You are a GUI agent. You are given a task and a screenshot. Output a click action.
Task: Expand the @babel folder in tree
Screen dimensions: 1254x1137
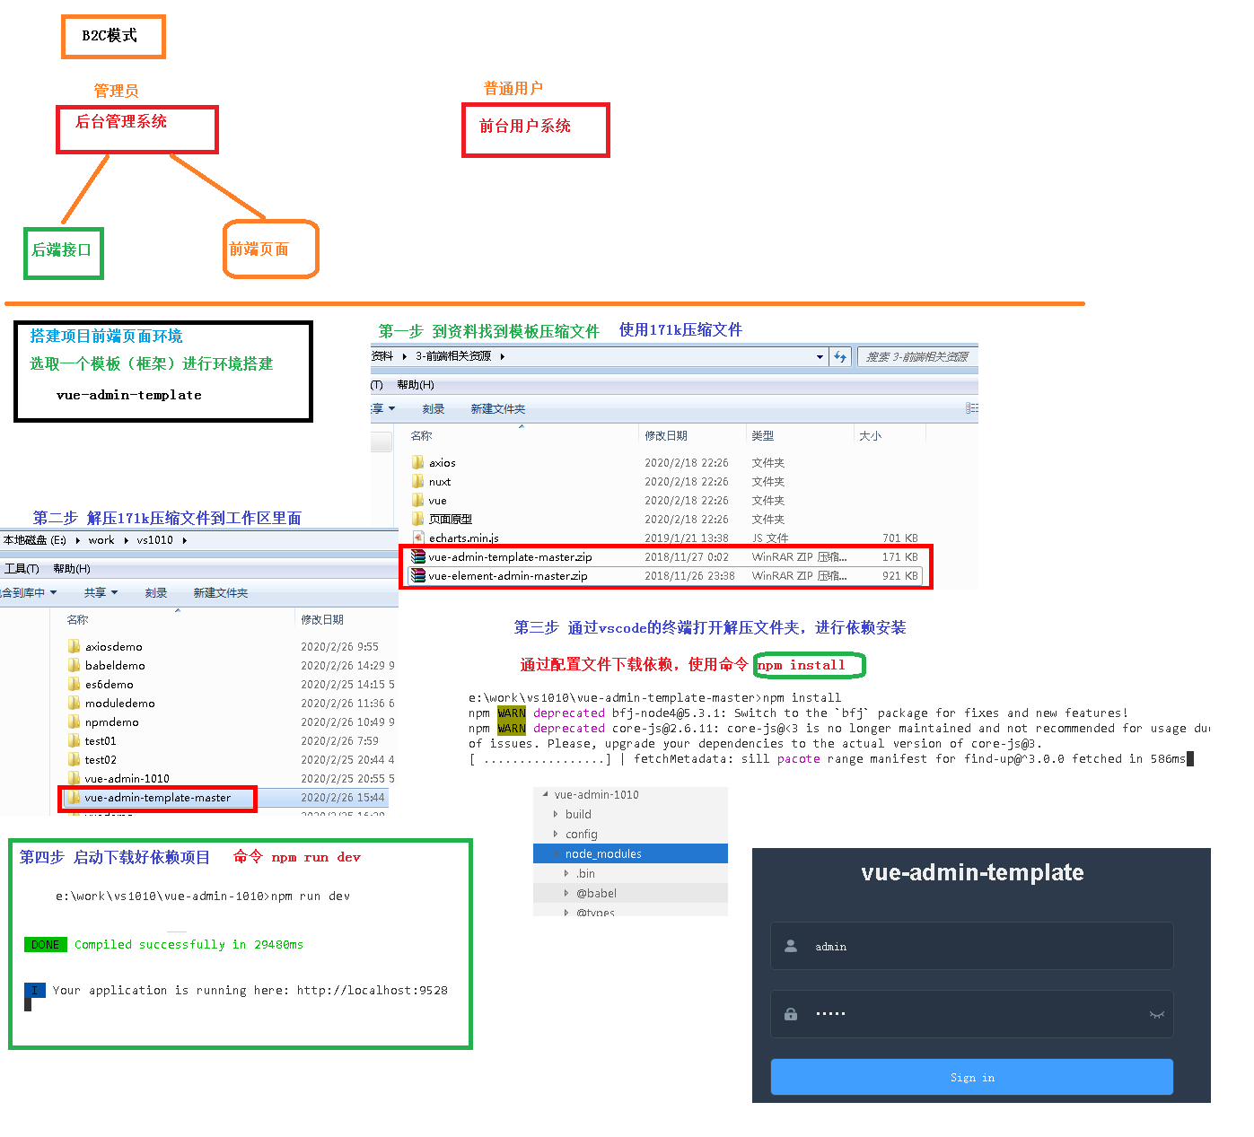pos(566,893)
